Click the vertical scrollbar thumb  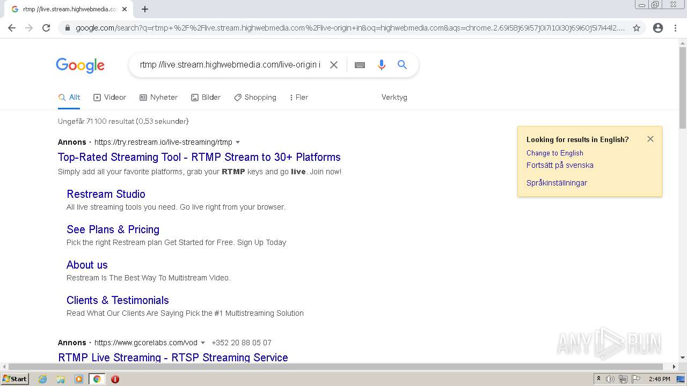point(683,88)
